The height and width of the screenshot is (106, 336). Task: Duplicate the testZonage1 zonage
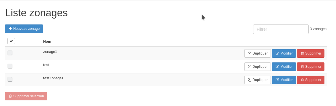[x=257, y=80]
